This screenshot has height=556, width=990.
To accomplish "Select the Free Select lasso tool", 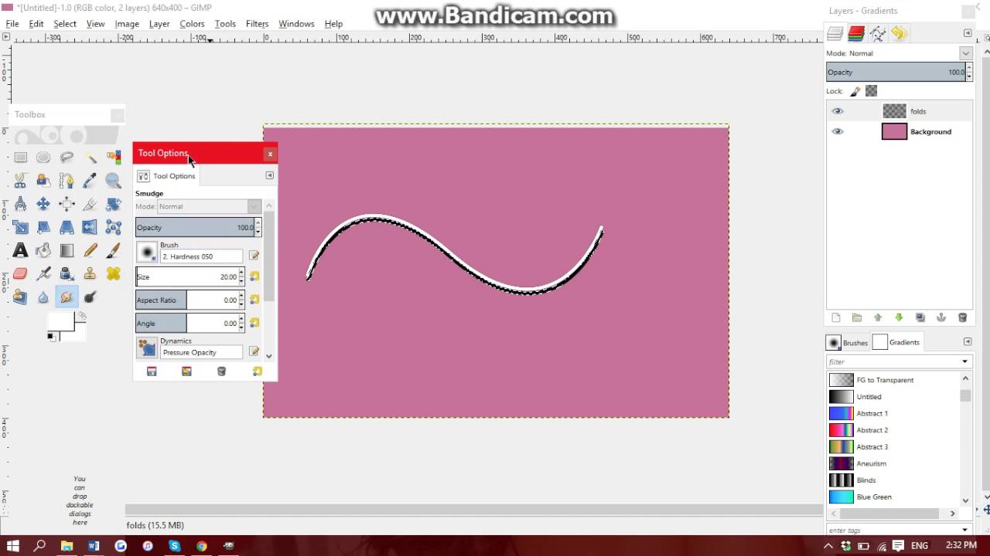I will click(x=67, y=158).
